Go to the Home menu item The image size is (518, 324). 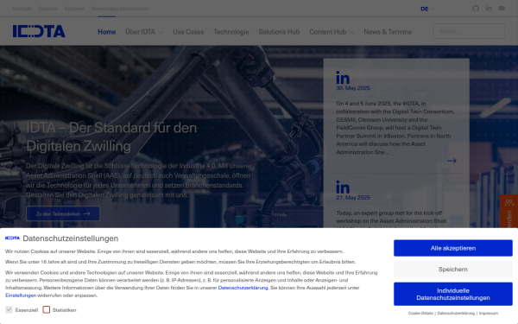[x=107, y=32]
